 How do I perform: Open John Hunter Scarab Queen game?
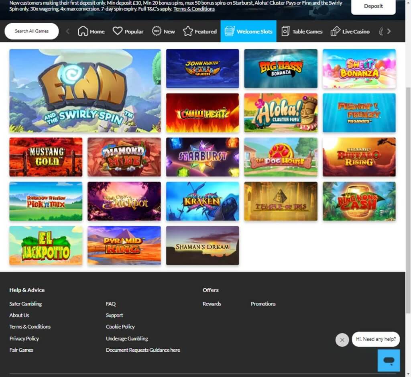(x=202, y=68)
